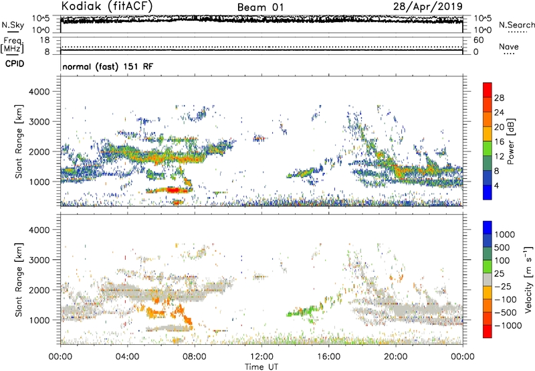Click the 'CPID' label

tap(15, 64)
